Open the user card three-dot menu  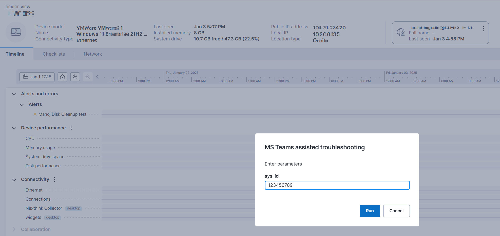[x=483, y=28]
